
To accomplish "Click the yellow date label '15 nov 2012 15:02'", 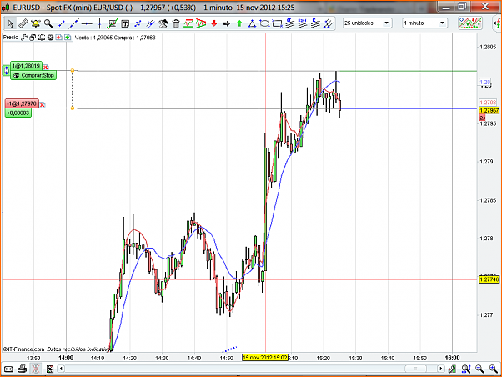I will [x=265, y=358].
